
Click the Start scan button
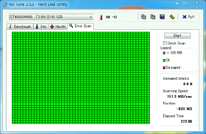click(x=177, y=36)
